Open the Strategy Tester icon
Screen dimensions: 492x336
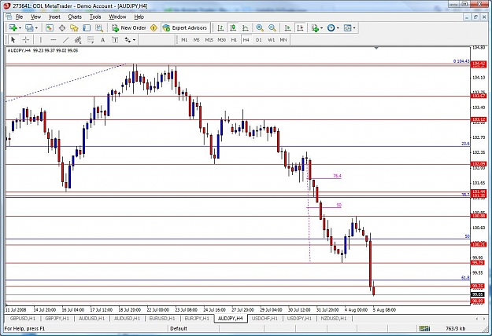click(99, 27)
